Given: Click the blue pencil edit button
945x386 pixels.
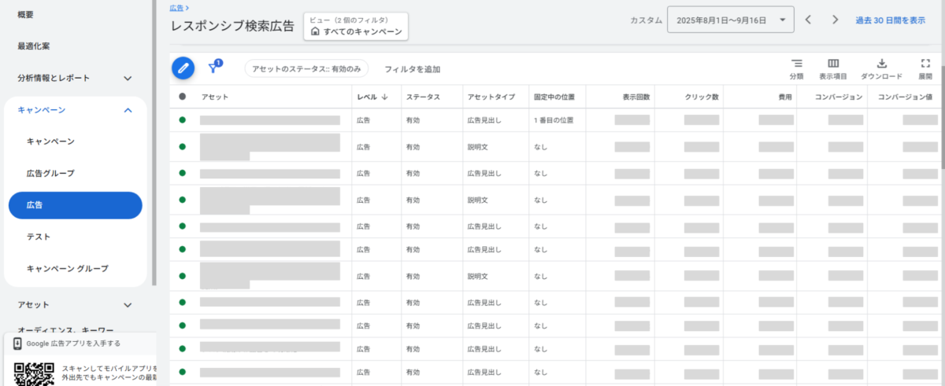Looking at the screenshot, I should pyautogui.click(x=183, y=68).
